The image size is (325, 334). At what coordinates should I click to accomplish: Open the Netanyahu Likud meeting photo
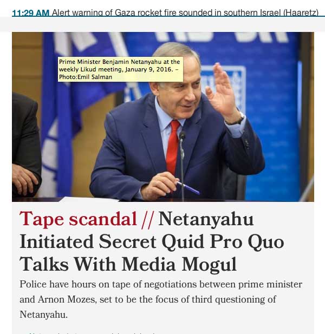(163, 117)
